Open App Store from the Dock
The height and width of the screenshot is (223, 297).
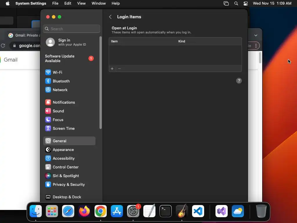pyautogui.click(x=117, y=211)
